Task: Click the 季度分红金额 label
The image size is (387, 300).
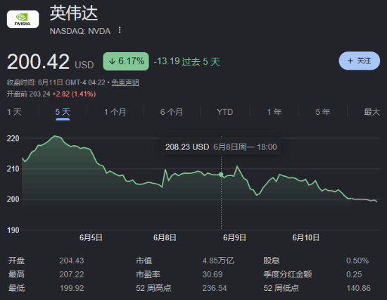Action: click(x=288, y=275)
